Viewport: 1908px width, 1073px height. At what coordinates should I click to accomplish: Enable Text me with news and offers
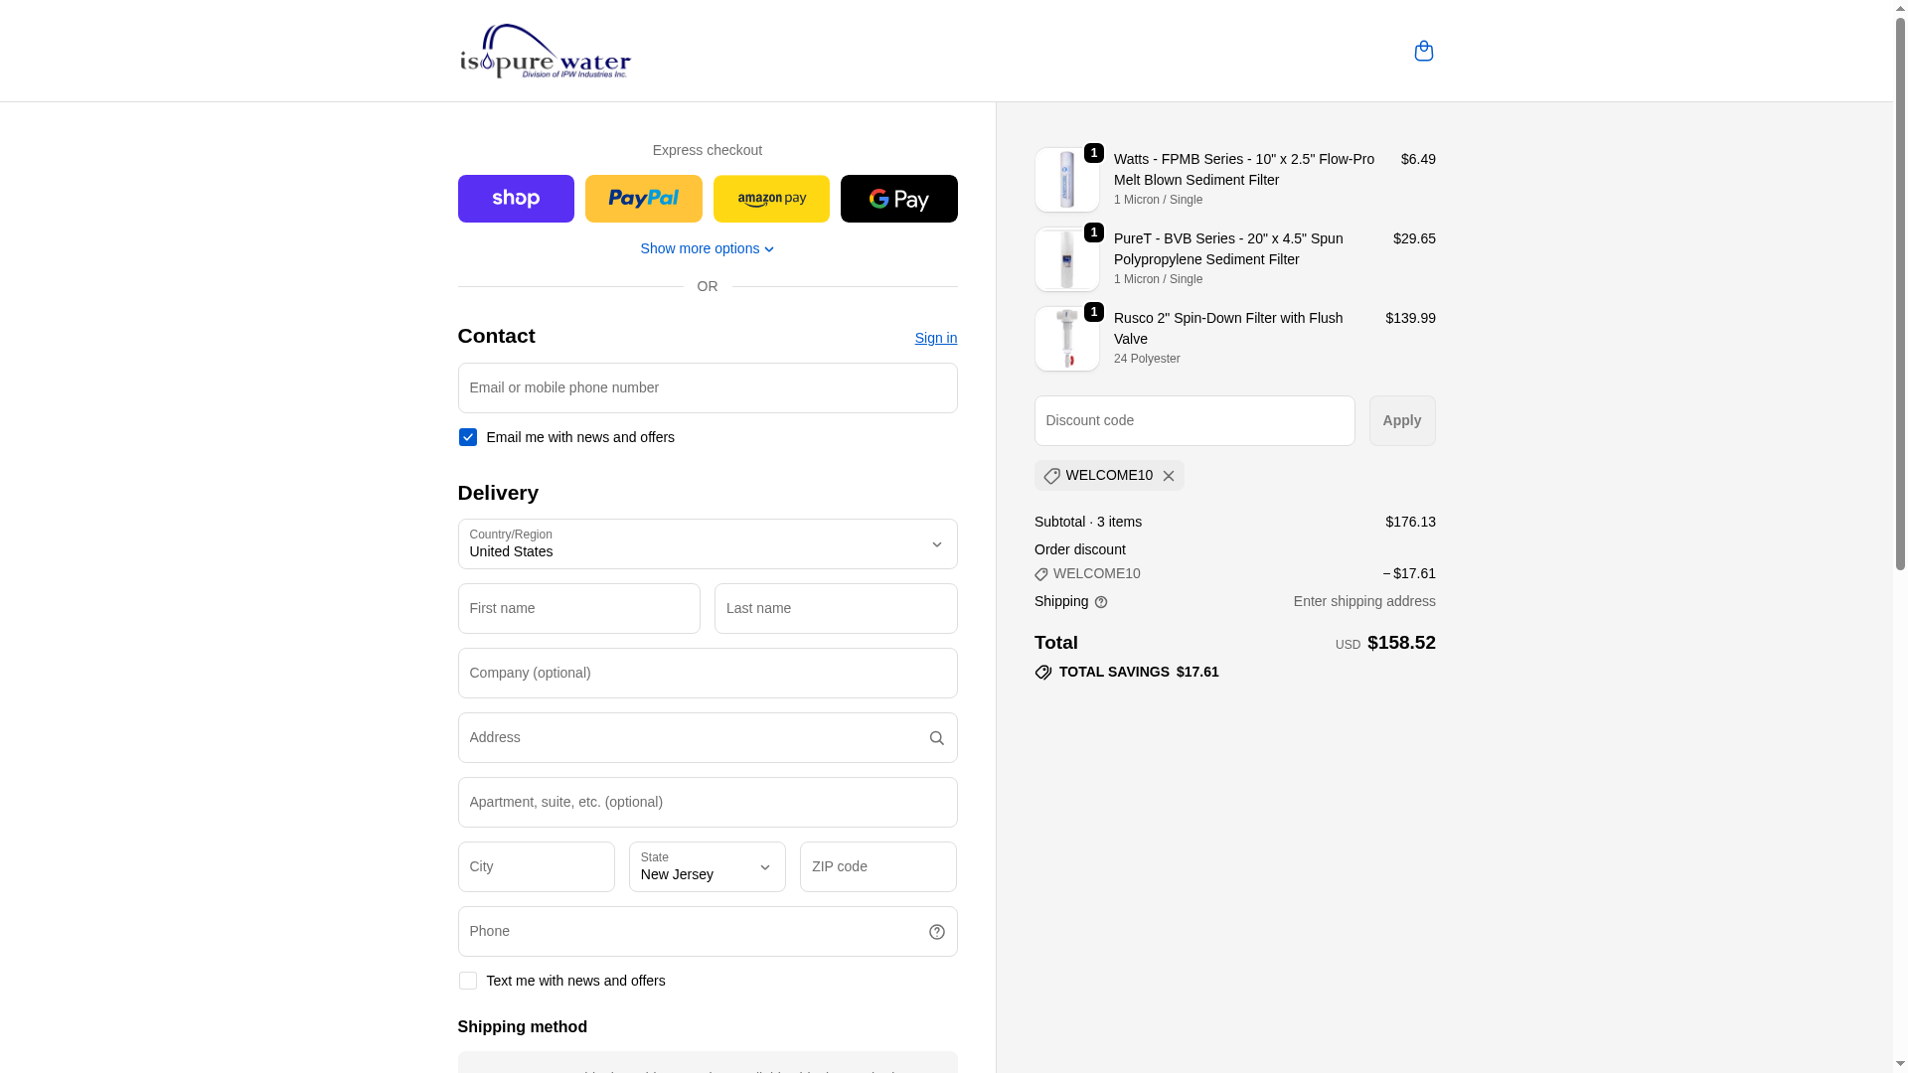(x=468, y=981)
